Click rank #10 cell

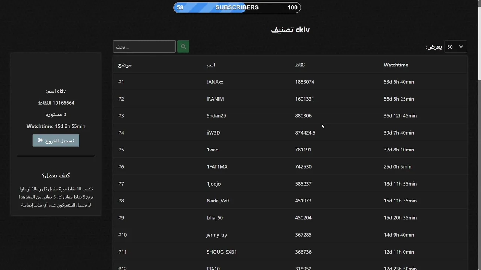pyautogui.click(x=123, y=235)
